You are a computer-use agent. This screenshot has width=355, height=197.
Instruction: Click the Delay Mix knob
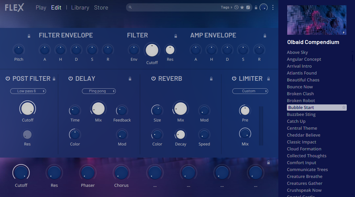98,109
